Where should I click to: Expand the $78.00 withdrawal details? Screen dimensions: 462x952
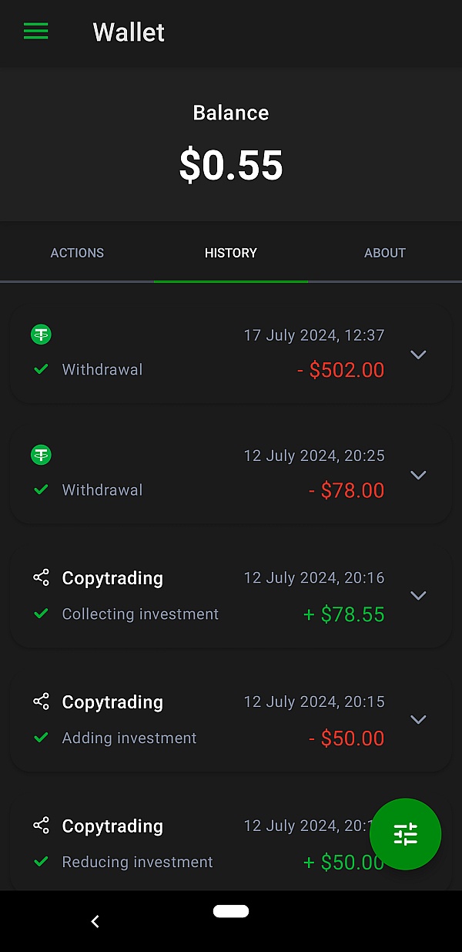[418, 475]
